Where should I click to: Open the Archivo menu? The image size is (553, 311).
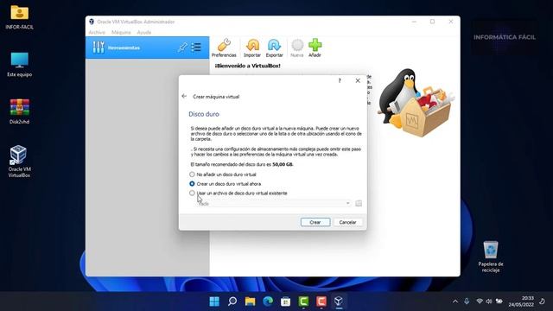tap(97, 32)
